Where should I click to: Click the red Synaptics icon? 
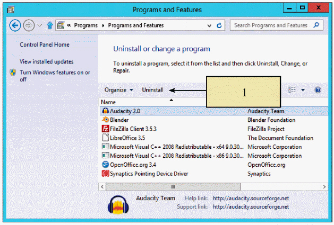(106, 174)
